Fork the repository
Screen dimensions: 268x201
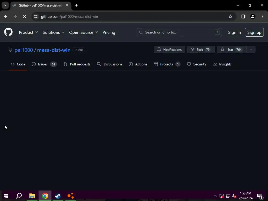point(201,49)
